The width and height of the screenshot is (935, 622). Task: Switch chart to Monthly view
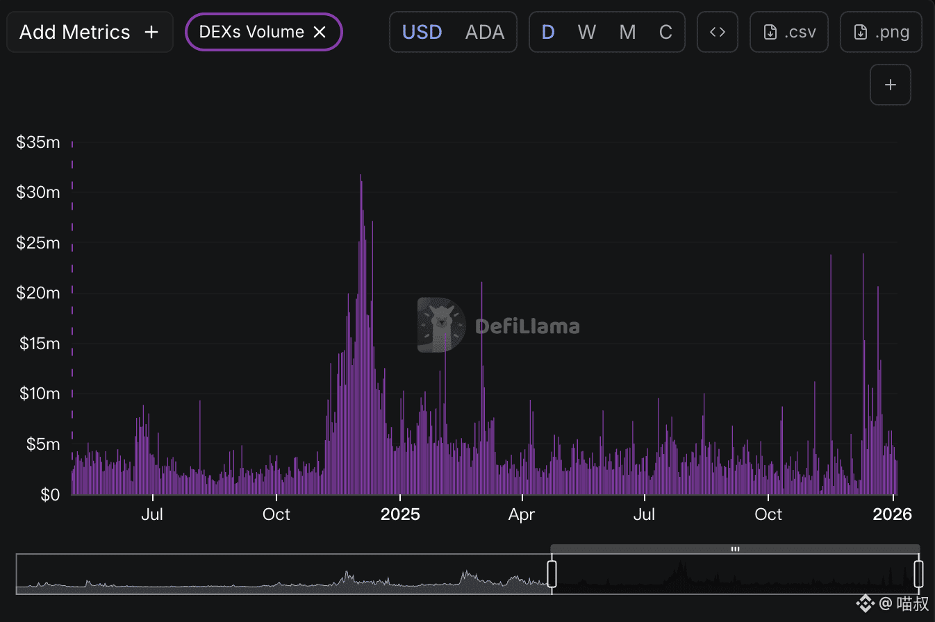pyautogui.click(x=627, y=32)
